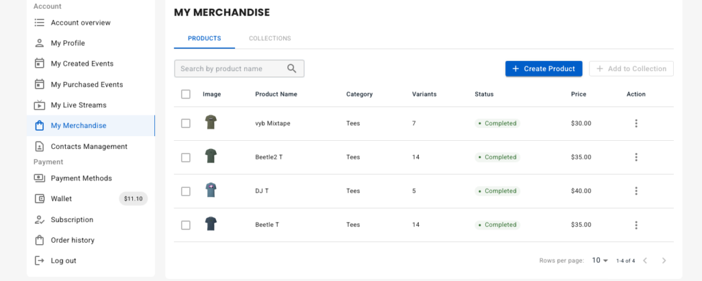Click the My Profile person icon
The width and height of the screenshot is (702, 281).
pos(39,43)
